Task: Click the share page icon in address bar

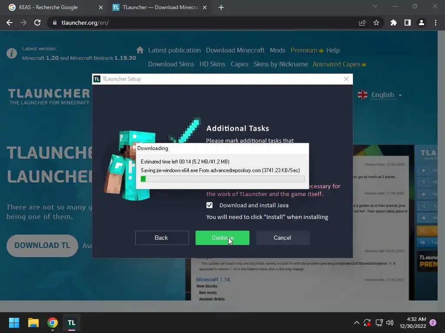Action: (x=362, y=23)
